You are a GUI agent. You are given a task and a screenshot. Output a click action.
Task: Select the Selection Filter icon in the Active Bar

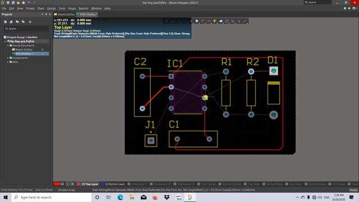[167, 21]
